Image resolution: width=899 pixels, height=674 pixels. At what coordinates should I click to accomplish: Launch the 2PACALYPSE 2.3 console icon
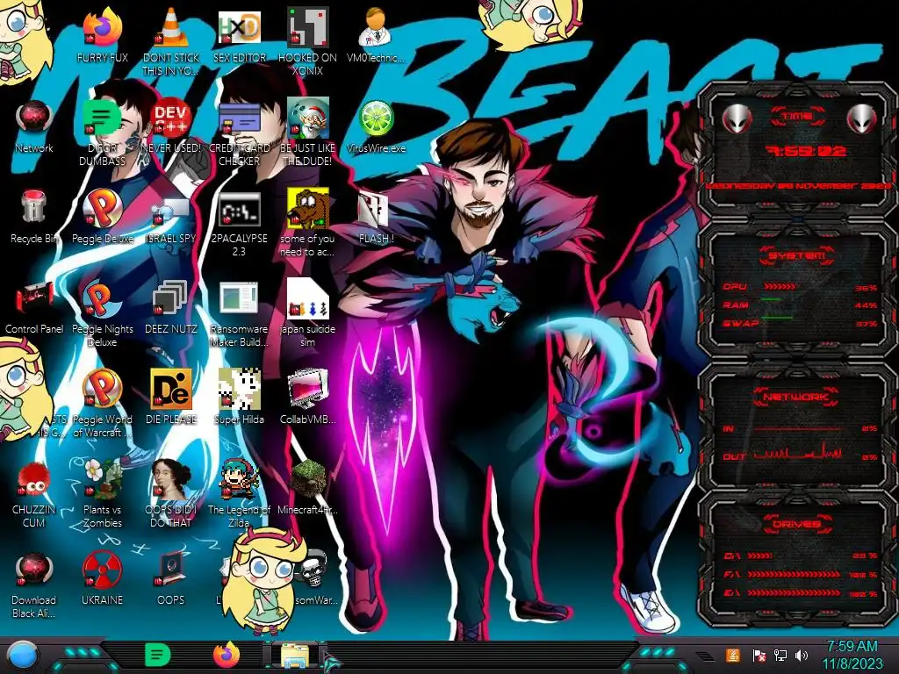(x=239, y=209)
